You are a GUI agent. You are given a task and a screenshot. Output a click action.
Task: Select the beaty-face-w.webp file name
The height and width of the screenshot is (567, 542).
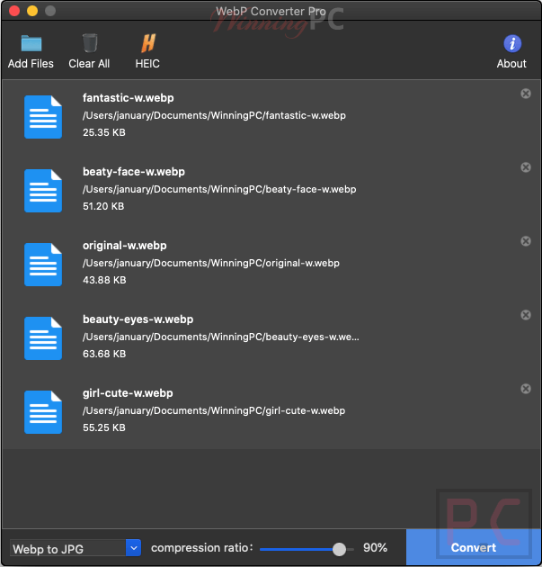pyautogui.click(x=134, y=172)
